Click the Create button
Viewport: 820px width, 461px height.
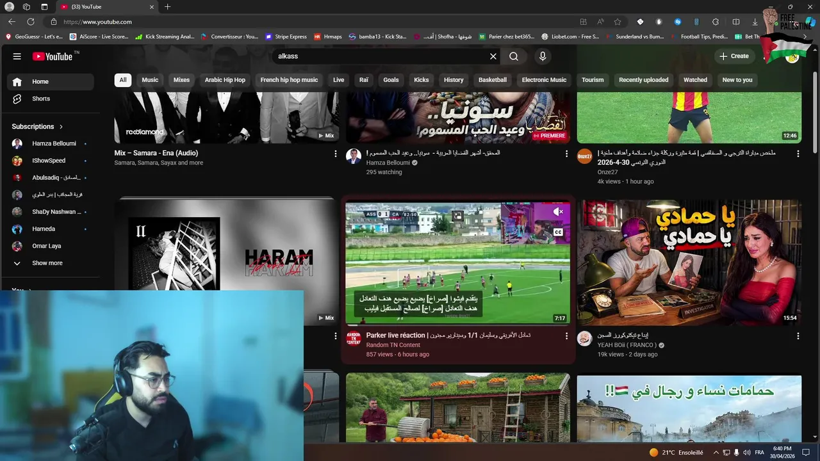pyautogui.click(x=734, y=56)
